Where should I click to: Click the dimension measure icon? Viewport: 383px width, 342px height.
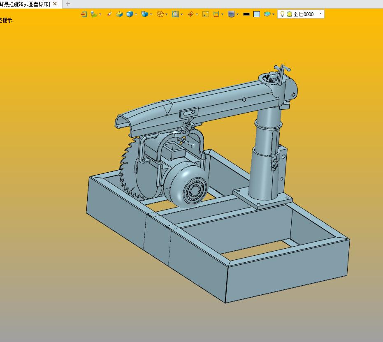coord(216,14)
